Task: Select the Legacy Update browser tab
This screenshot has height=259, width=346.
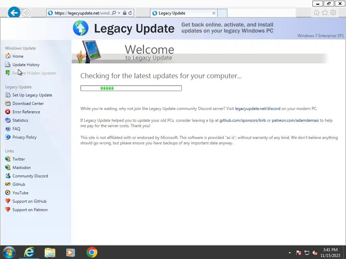Action: click(184, 13)
